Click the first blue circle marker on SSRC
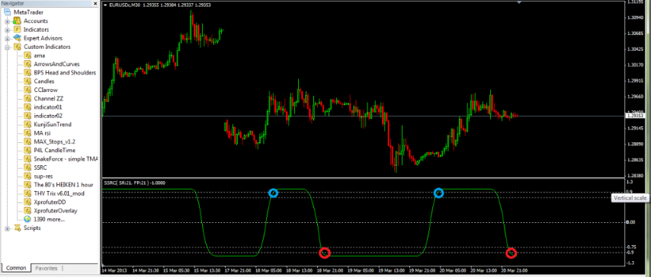This screenshot has width=651, height=277. (273, 193)
